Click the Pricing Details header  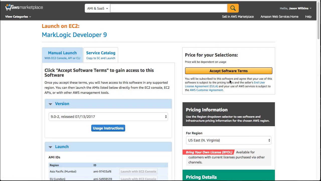[201, 177]
